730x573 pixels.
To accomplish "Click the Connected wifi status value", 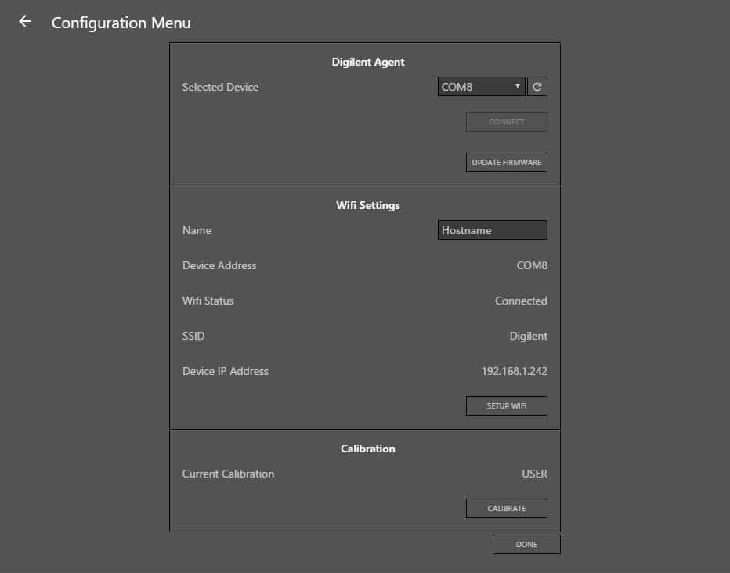I will coord(521,301).
